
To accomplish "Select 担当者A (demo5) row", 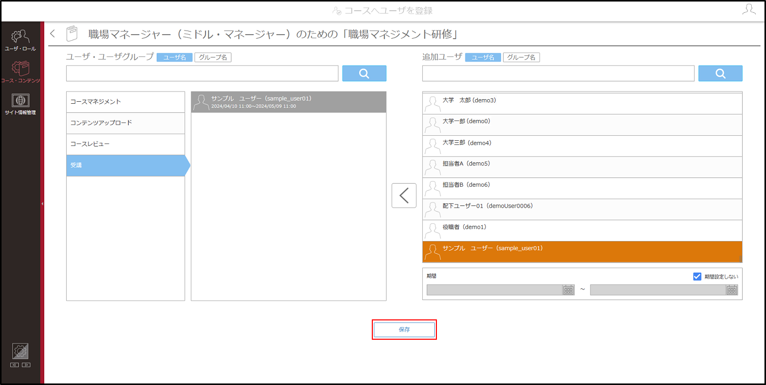I will pyautogui.click(x=582, y=167).
